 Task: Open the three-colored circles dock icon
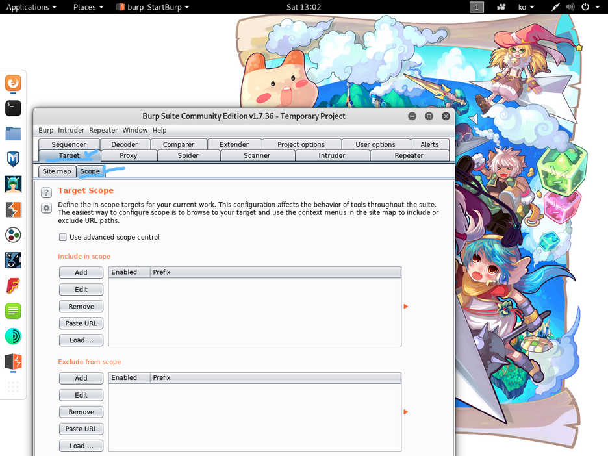(13, 235)
